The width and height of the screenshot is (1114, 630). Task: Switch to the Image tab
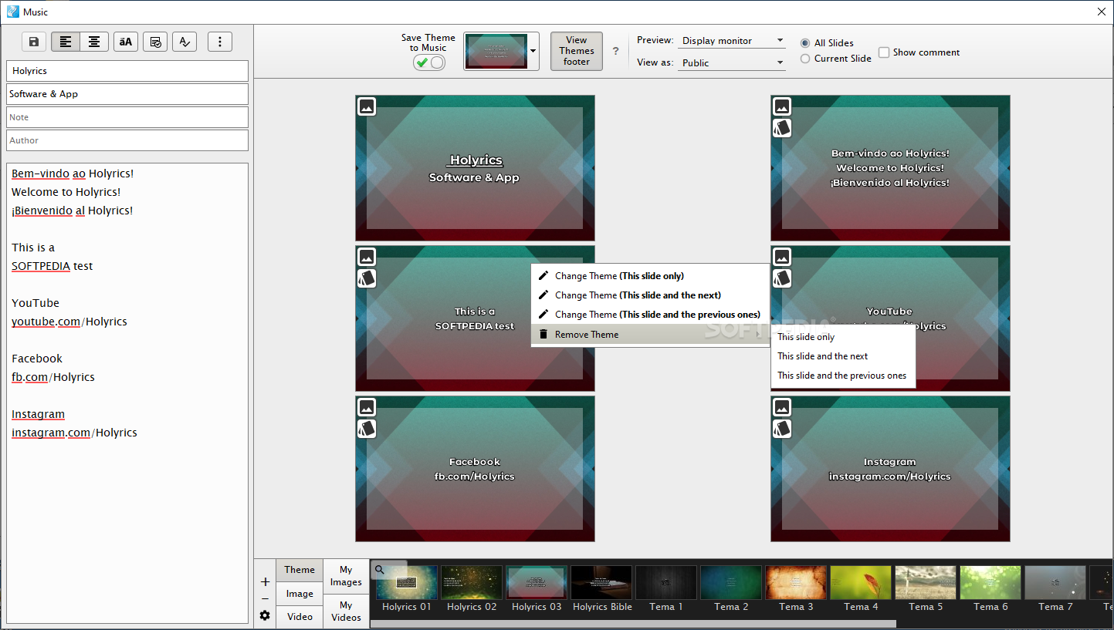point(300,594)
